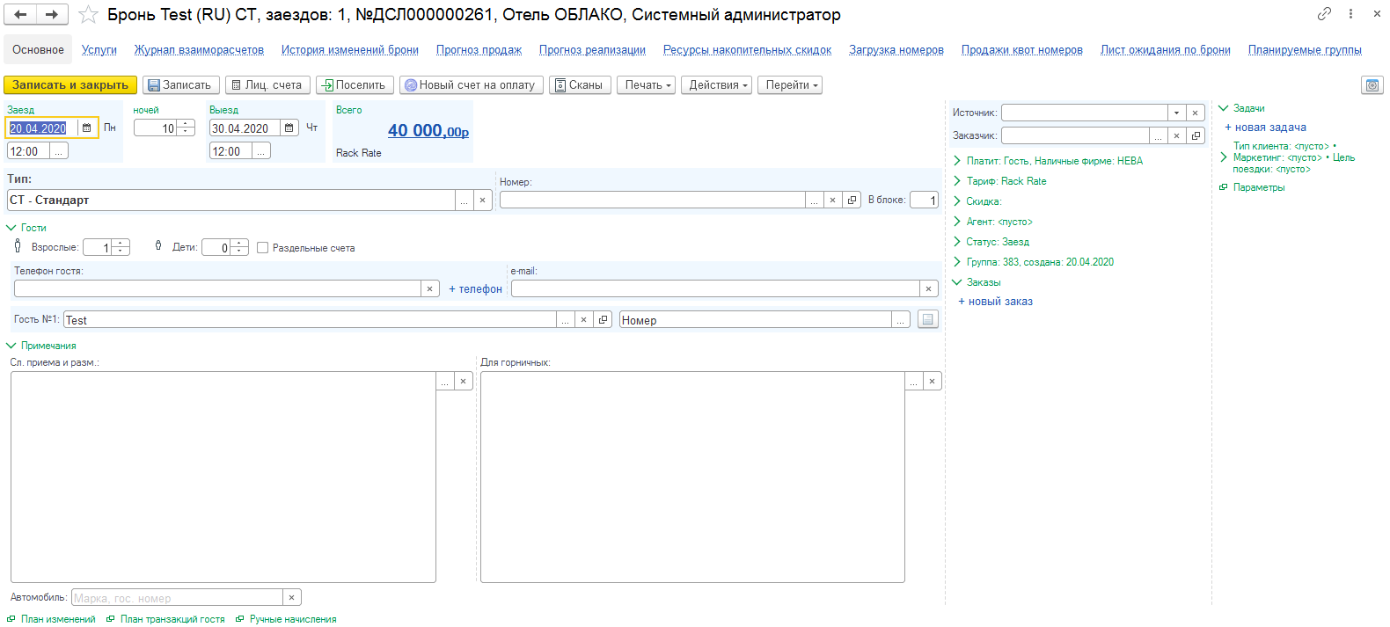Expand Статус: Заезд row
The height and width of the screenshot is (627, 1390).
coord(957,242)
